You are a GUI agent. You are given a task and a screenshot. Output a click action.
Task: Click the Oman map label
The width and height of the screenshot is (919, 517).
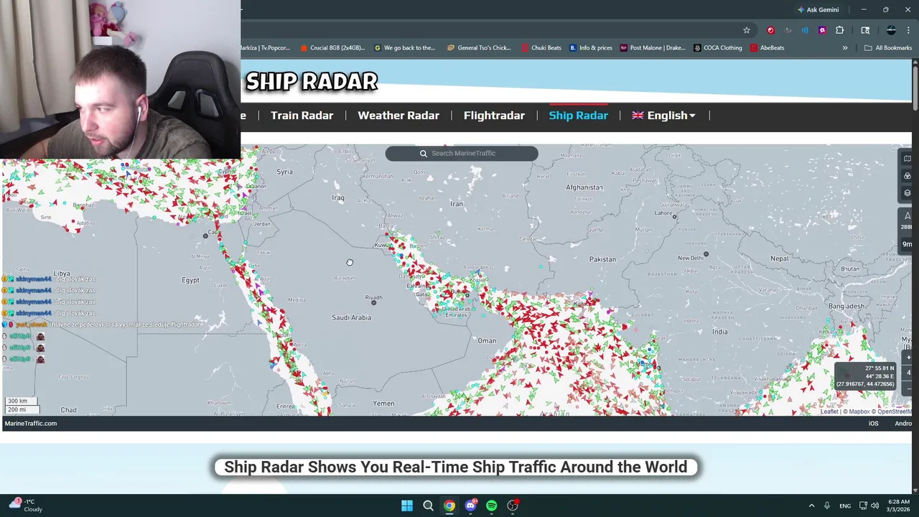pyautogui.click(x=487, y=340)
